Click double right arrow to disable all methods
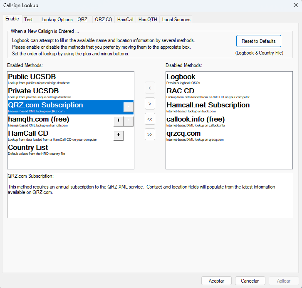Screen dimensions: 302x288 (150, 134)
